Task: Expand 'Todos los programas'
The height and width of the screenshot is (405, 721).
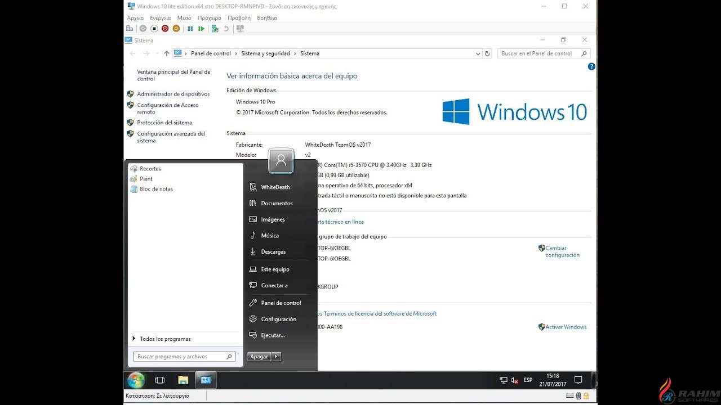Action: point(165,339)
